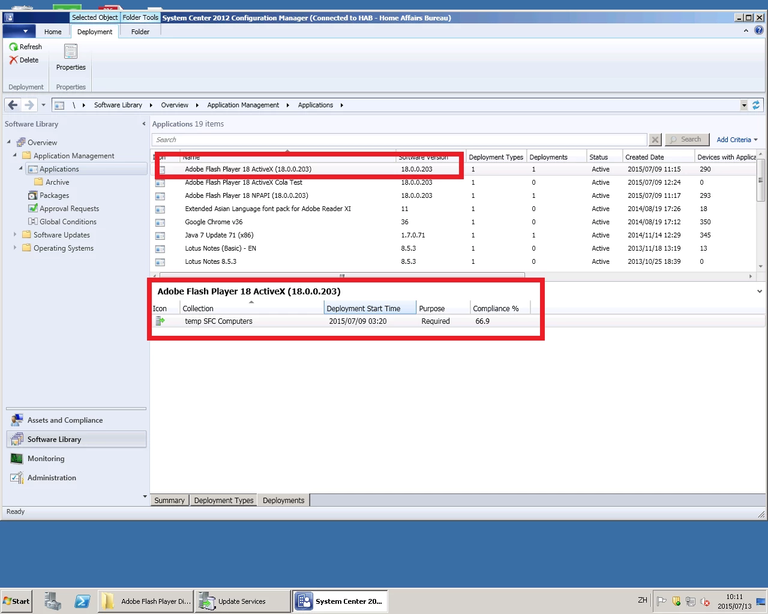Screen dimensions: 768x614
Task: Collapse the Overview tree node
Action: (9, 142)
